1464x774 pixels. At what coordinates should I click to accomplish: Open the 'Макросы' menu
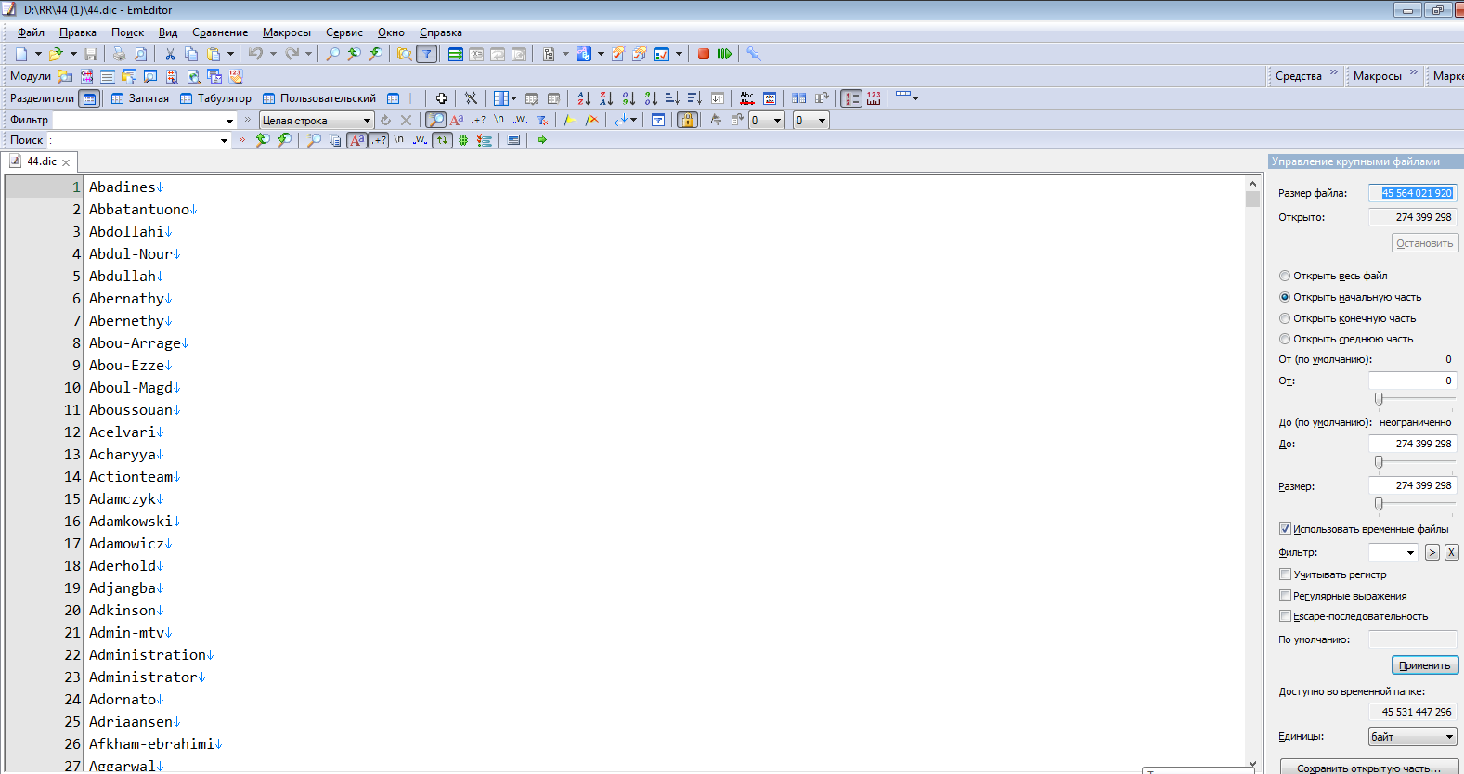click(286, 32)
